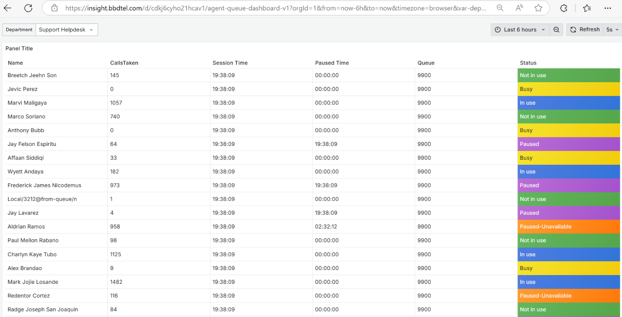Open the Last 6 hours time picker

coord(520,30)
